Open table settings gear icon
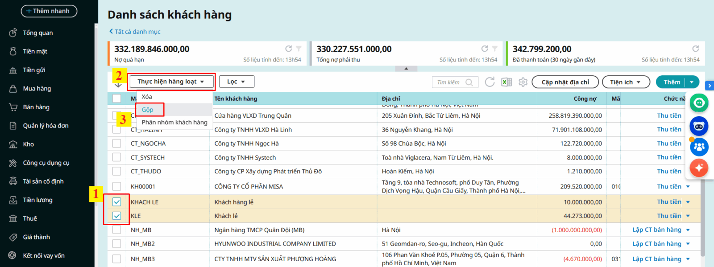Screen dimensions: 714x267 click(x=523, y=82)
